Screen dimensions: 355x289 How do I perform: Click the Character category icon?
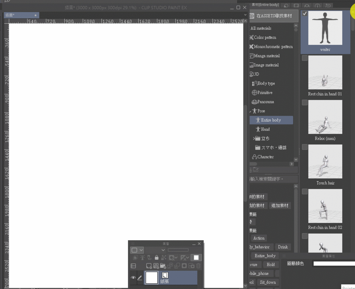(x=254, y=157)
